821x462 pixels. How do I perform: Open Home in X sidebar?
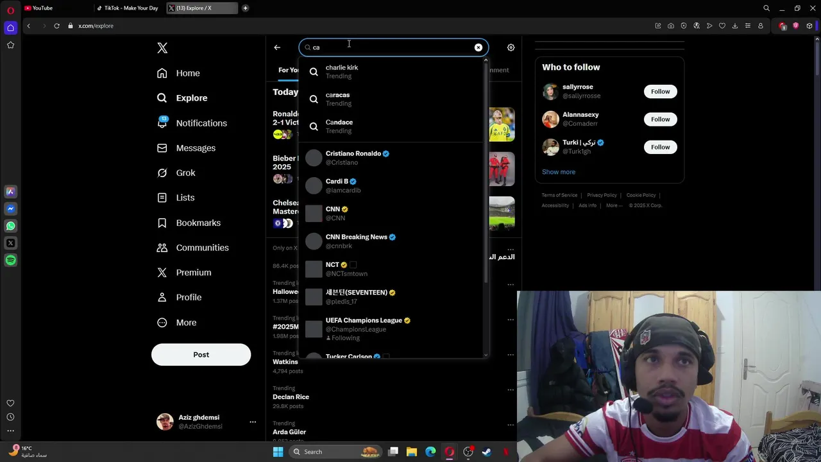(179, 73)
